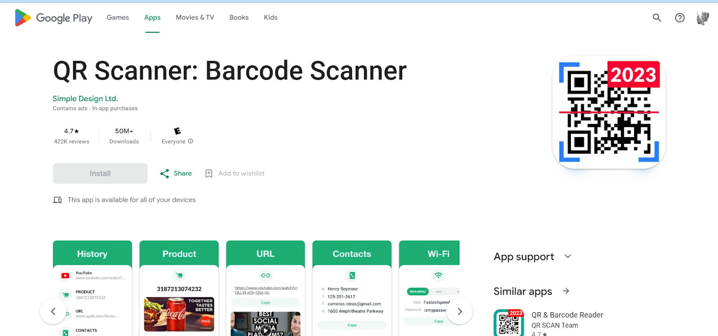Click next screenshot arrow
Screen dimensions: 718x336
(x=460, y=311)
